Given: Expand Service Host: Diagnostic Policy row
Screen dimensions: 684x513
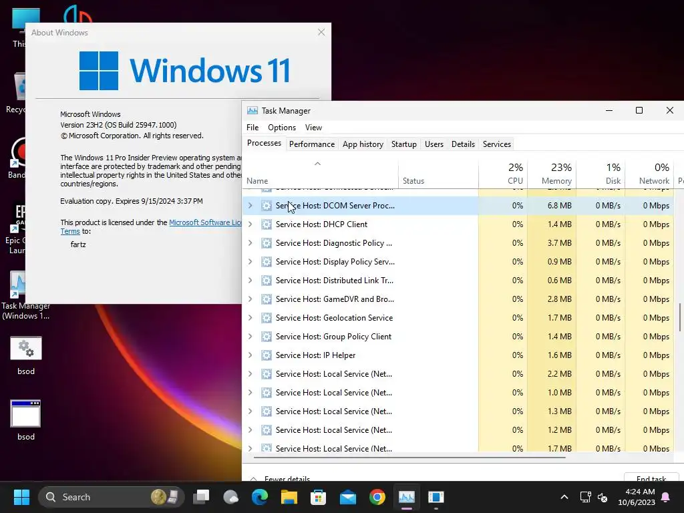Looking at the screenshot, I should tap(250, 243).
